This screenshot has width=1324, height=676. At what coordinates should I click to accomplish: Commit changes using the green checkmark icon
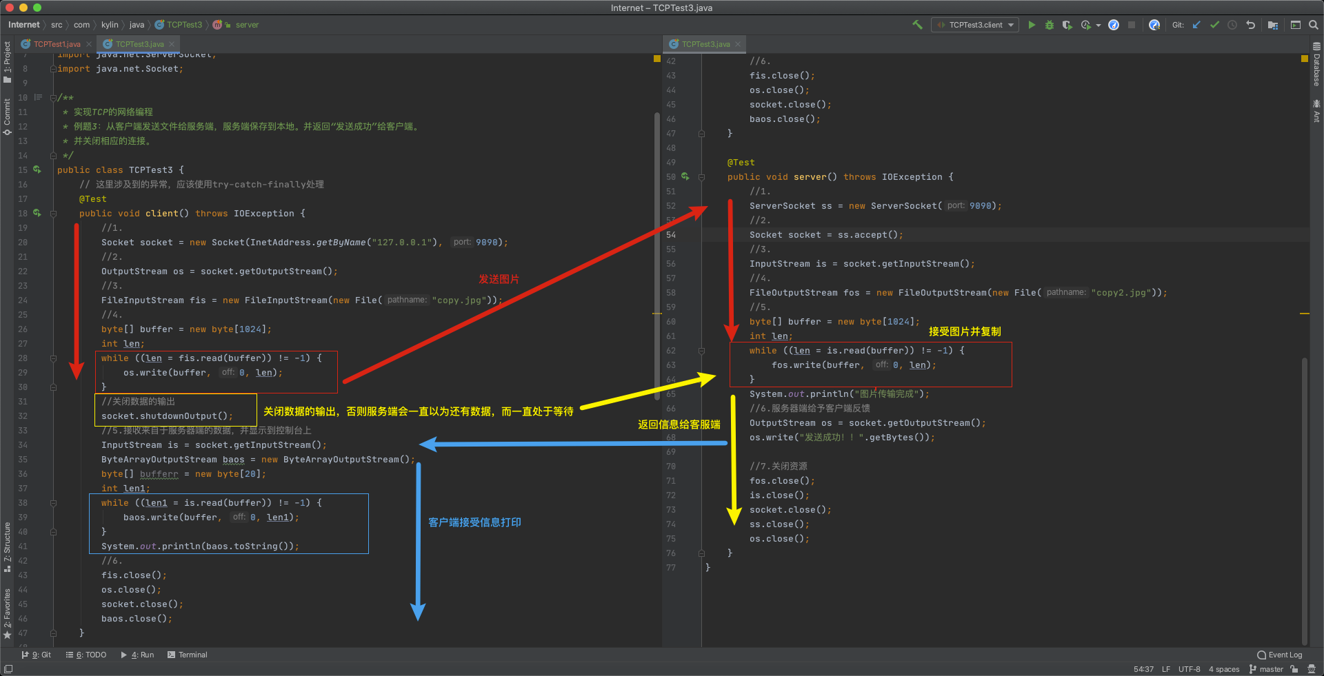[x=1214, y=25]
